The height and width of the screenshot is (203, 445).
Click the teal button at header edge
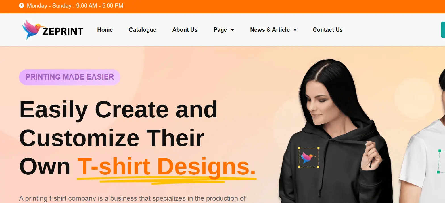[443, 30]
